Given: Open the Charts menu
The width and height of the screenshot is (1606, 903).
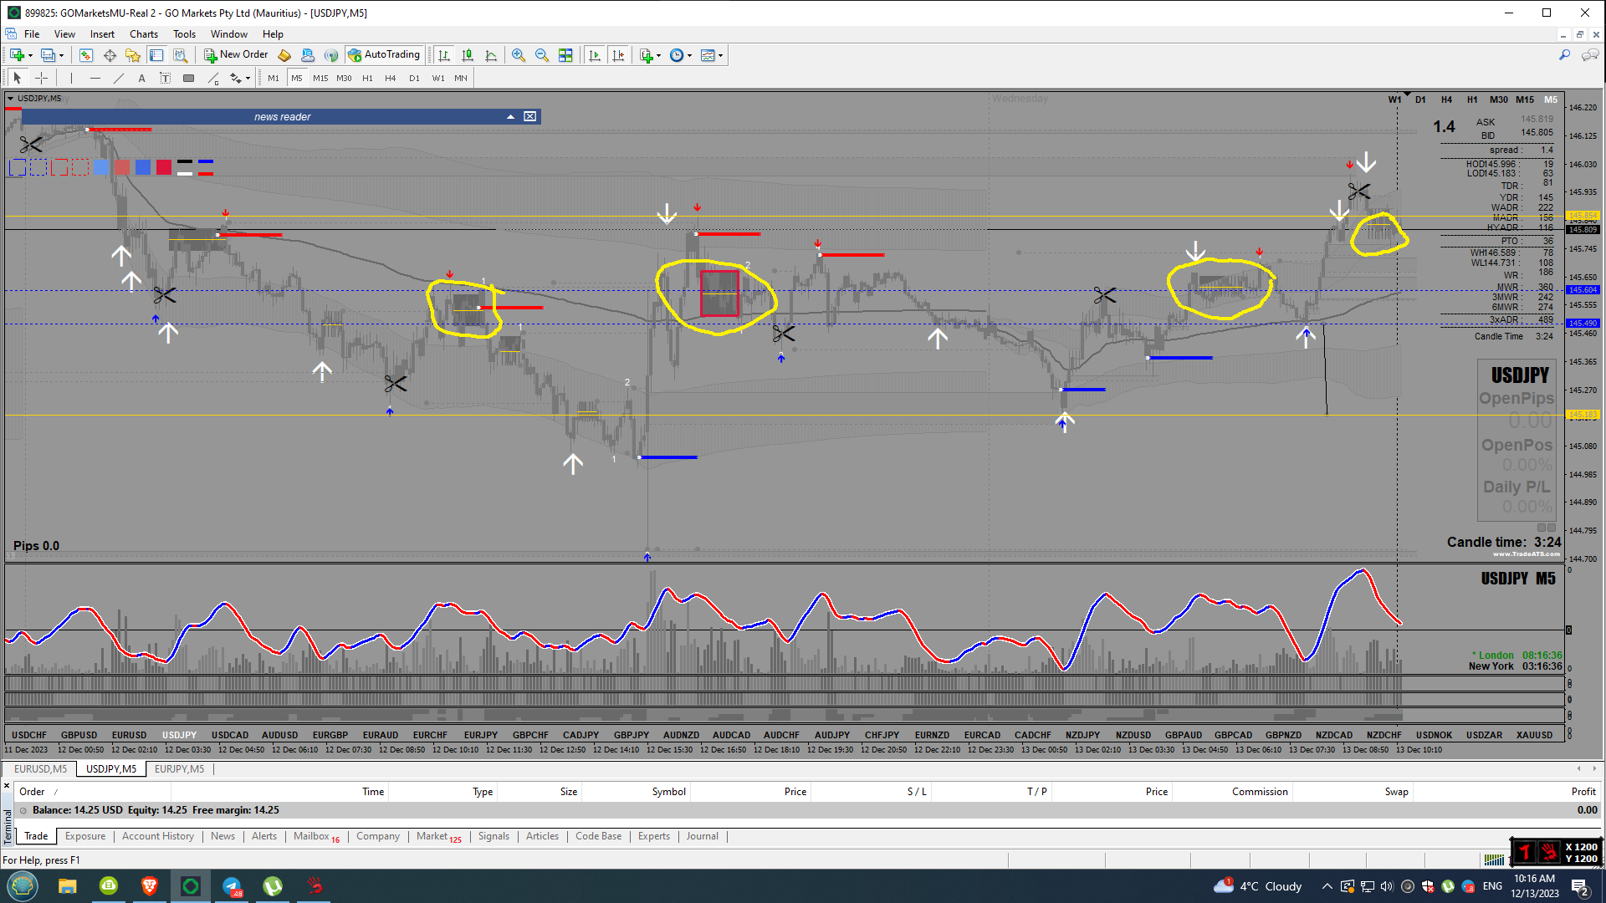Looking at the screenshot, I should pos(143,34).
